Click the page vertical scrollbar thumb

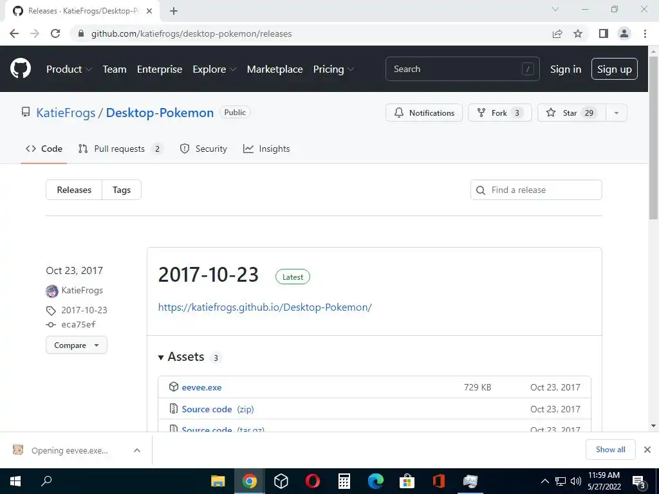pyautogui.click(x=653, y=138)
